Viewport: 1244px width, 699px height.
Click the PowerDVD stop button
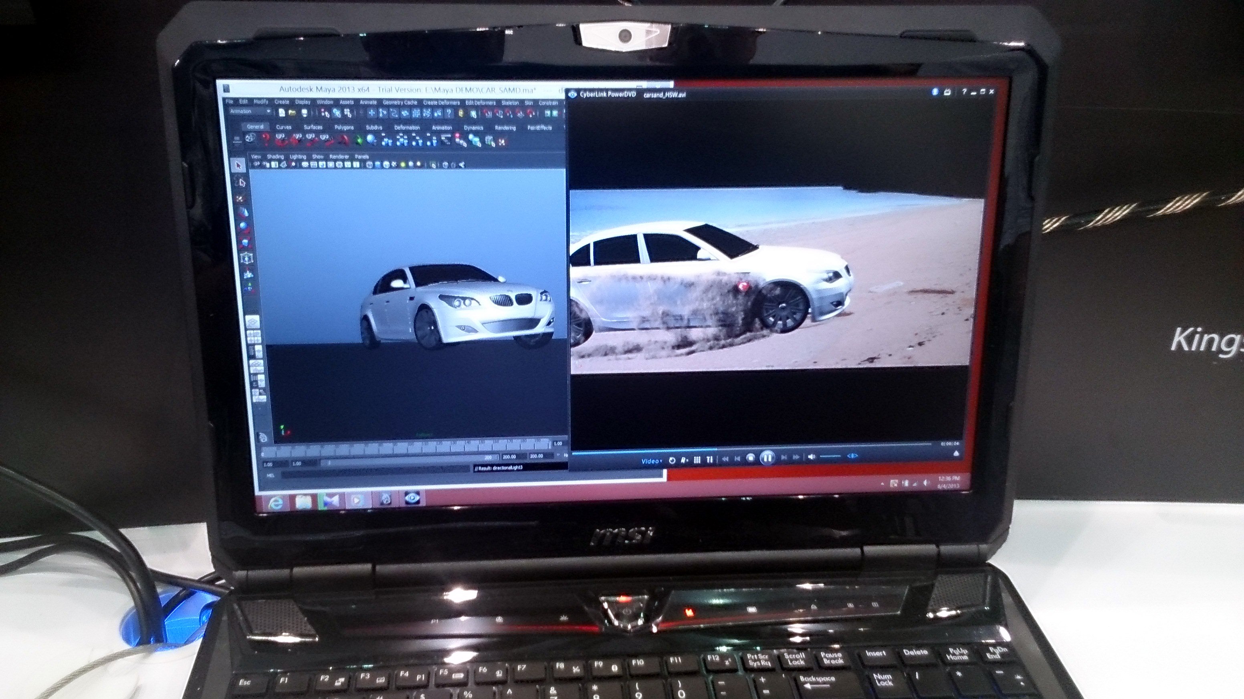click(x=751, y=458)
